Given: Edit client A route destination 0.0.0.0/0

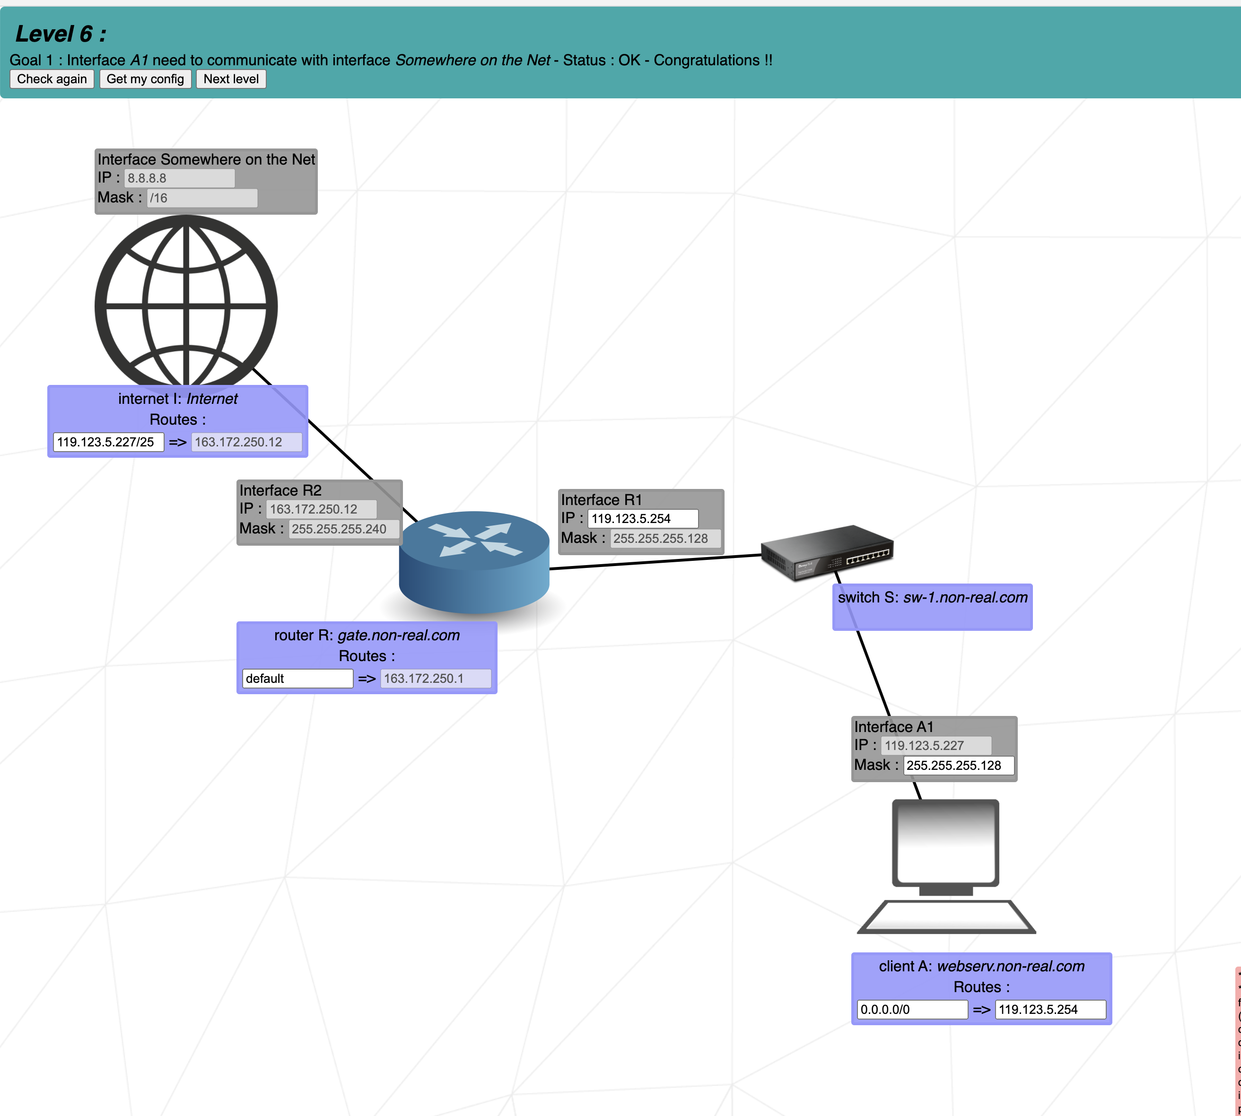Looking at the screenshot, I should 912,1009.
